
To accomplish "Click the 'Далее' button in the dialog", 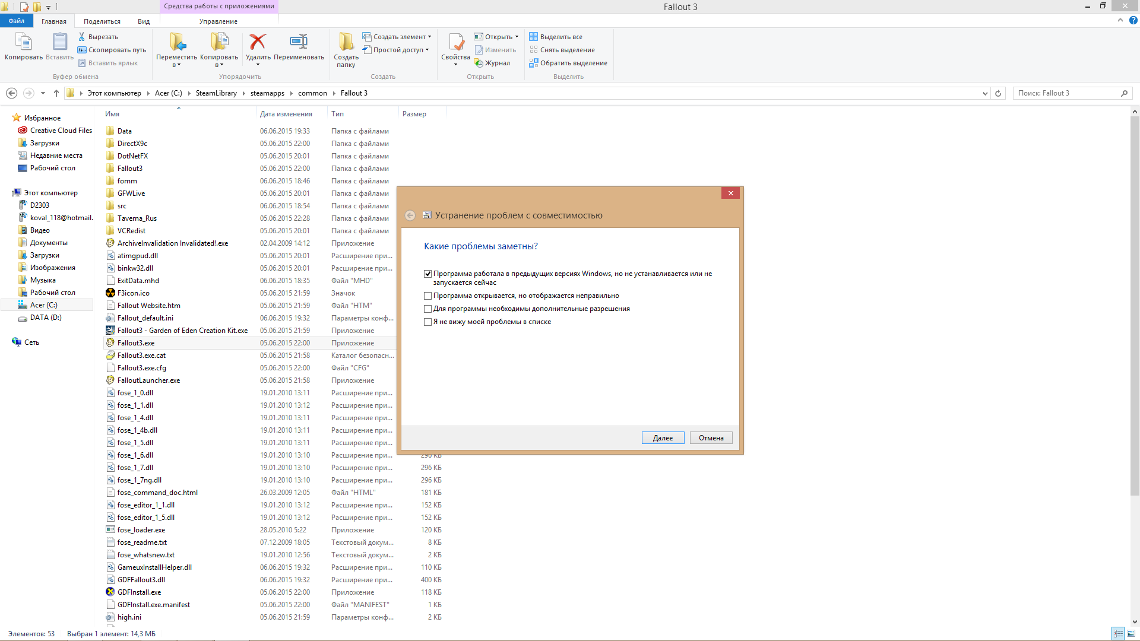I will [x=663, y=438].
